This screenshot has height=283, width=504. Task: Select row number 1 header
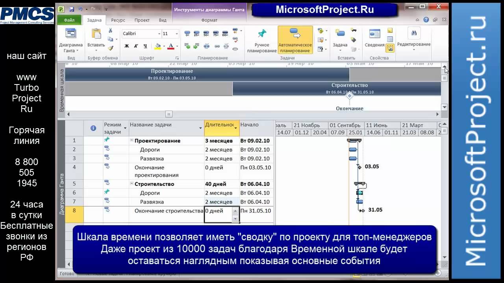pyautogui.click(x=74, y=141)
